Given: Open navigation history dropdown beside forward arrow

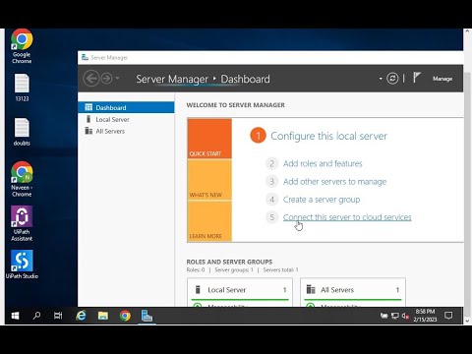Looking at the screenshot, I should 117,79.
